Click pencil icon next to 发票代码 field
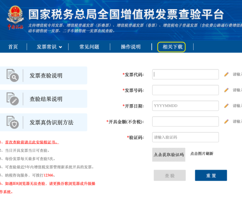This screenshot has width=242, height=198. point(226,74)
